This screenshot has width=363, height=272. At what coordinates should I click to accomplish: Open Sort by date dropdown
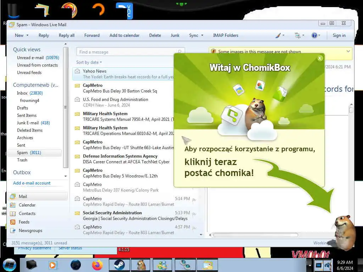pyautogui.click(x=89, y=62)
